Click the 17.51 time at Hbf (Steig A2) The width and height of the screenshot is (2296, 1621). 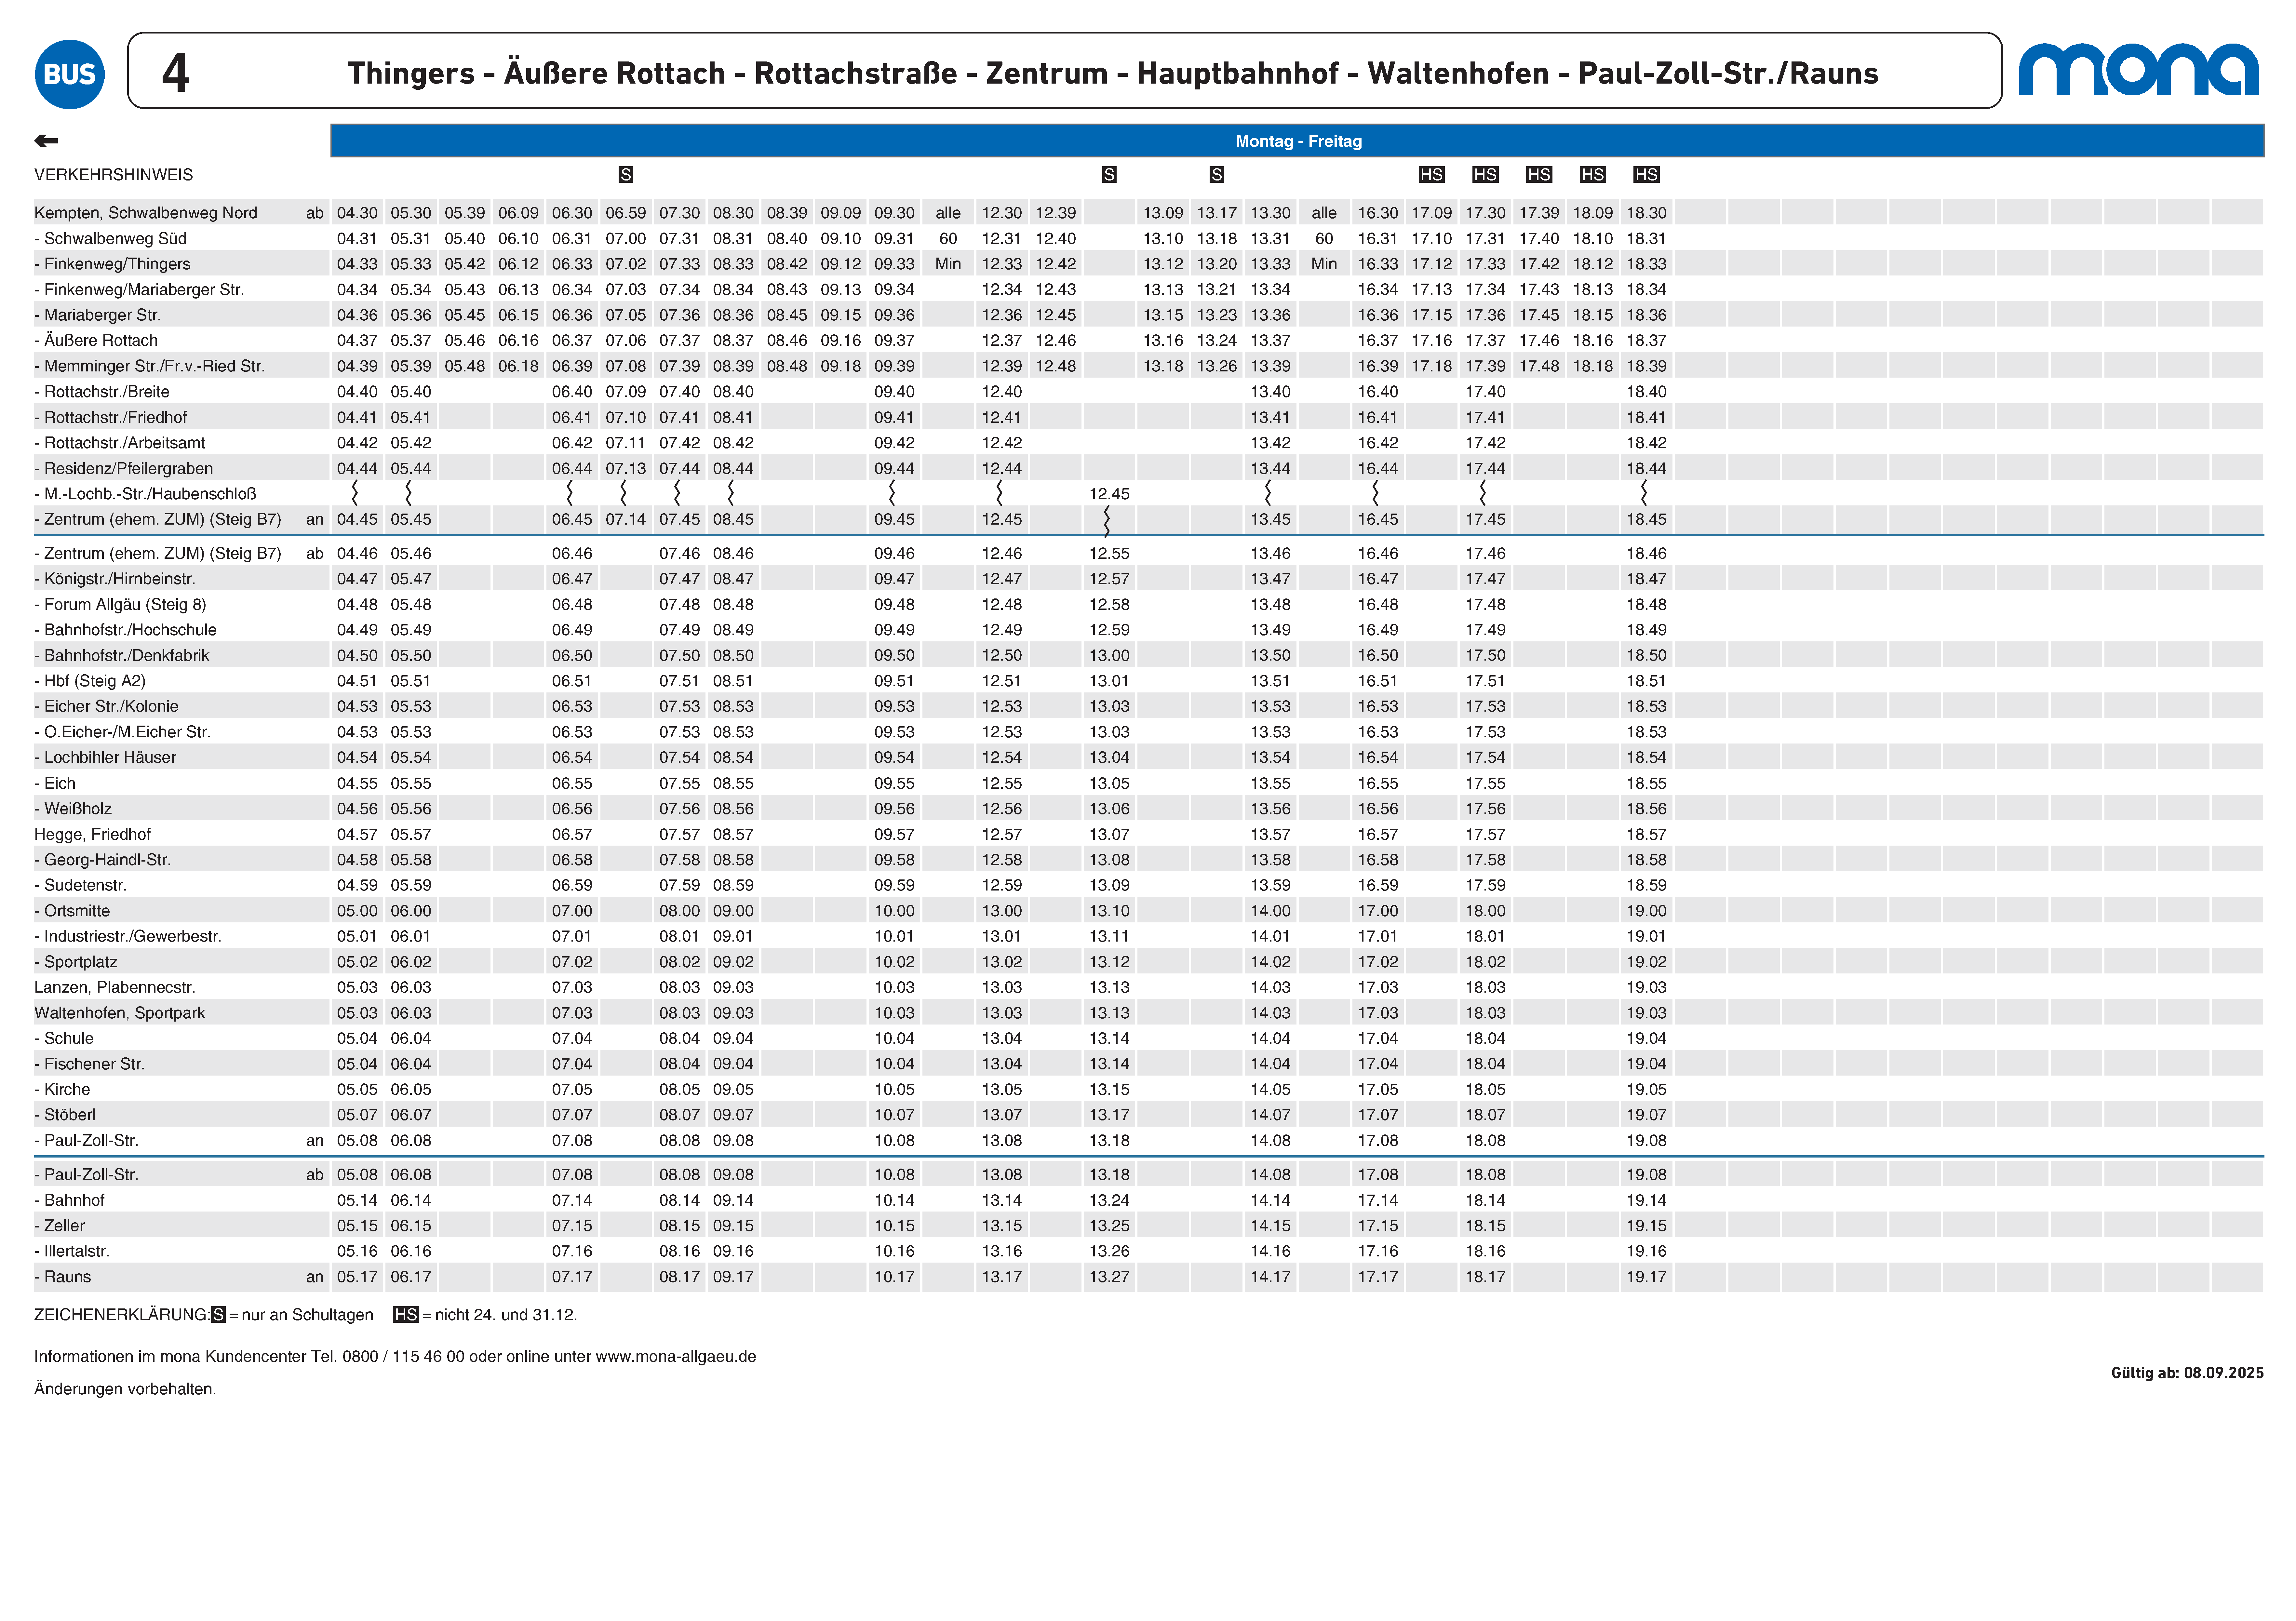(1485, 681)
